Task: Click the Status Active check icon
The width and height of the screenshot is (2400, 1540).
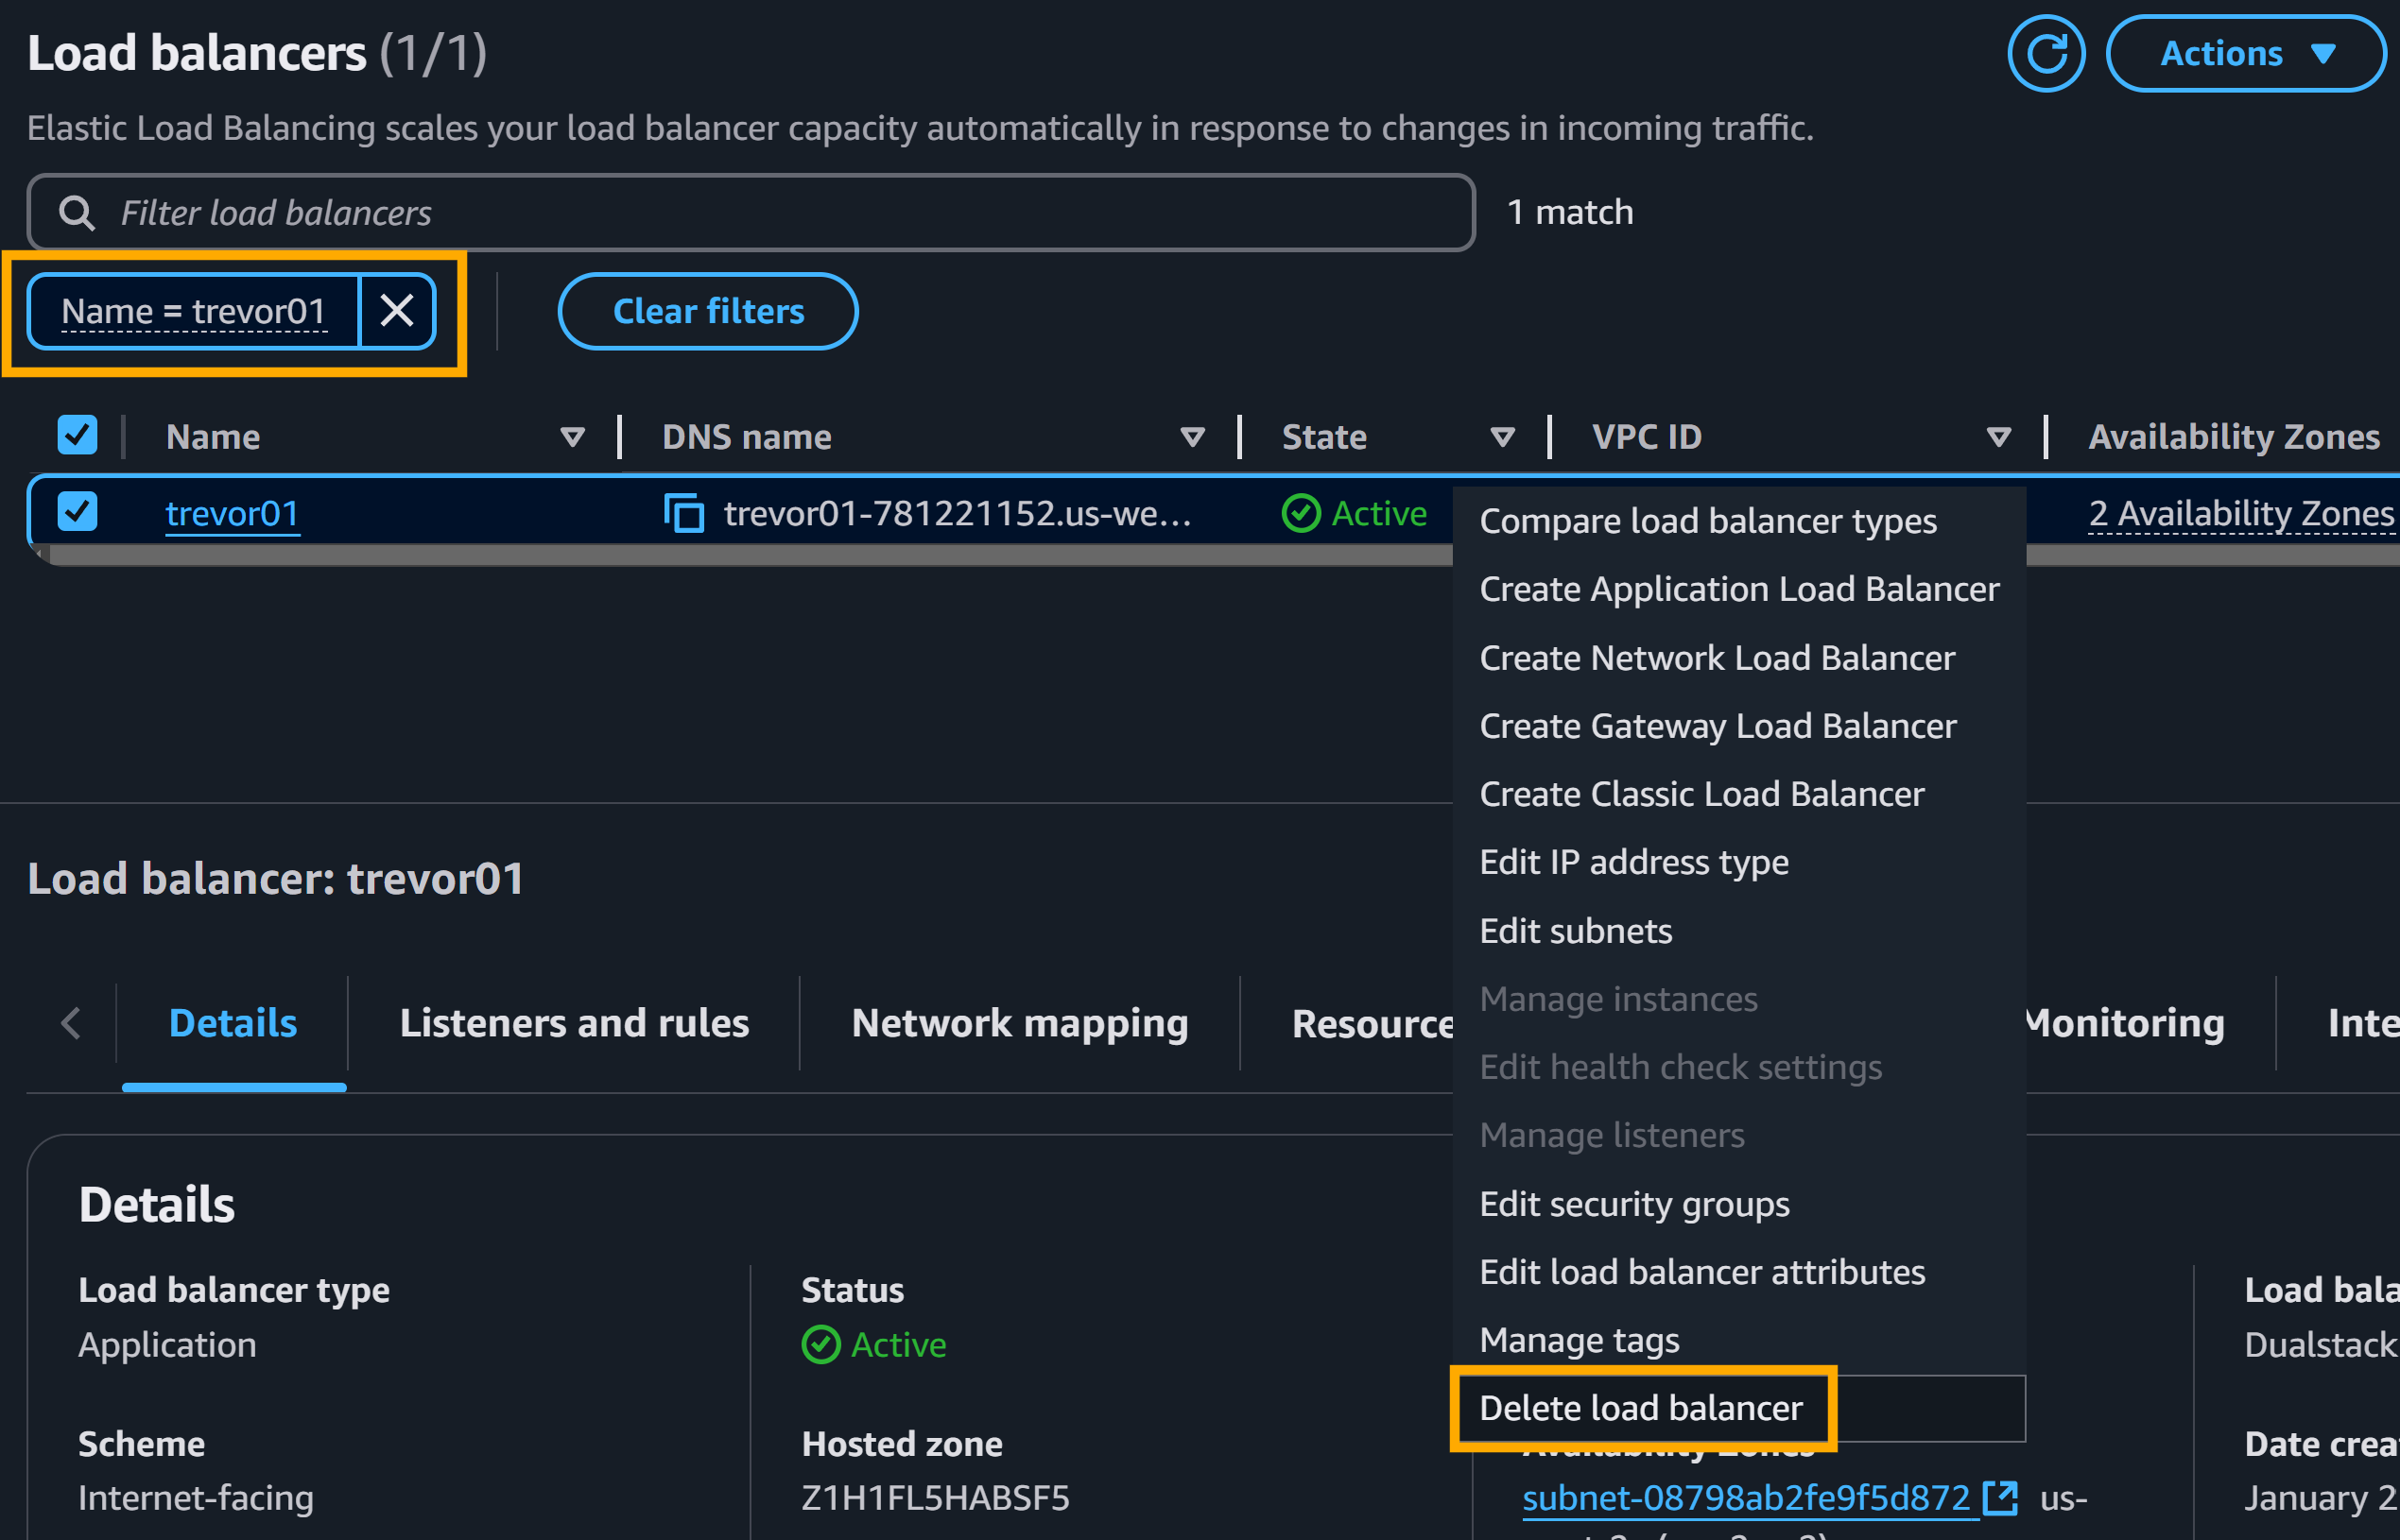Action: click(820, 1344)
